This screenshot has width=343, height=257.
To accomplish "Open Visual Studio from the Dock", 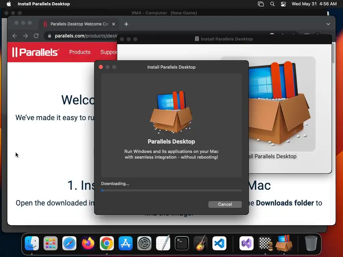I will point(247,243).
